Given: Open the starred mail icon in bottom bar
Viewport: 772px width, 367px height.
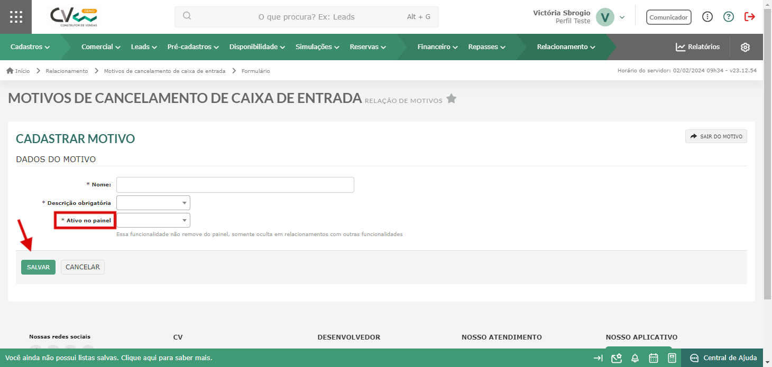Looking at the screenshot, I should coord(616,358).
